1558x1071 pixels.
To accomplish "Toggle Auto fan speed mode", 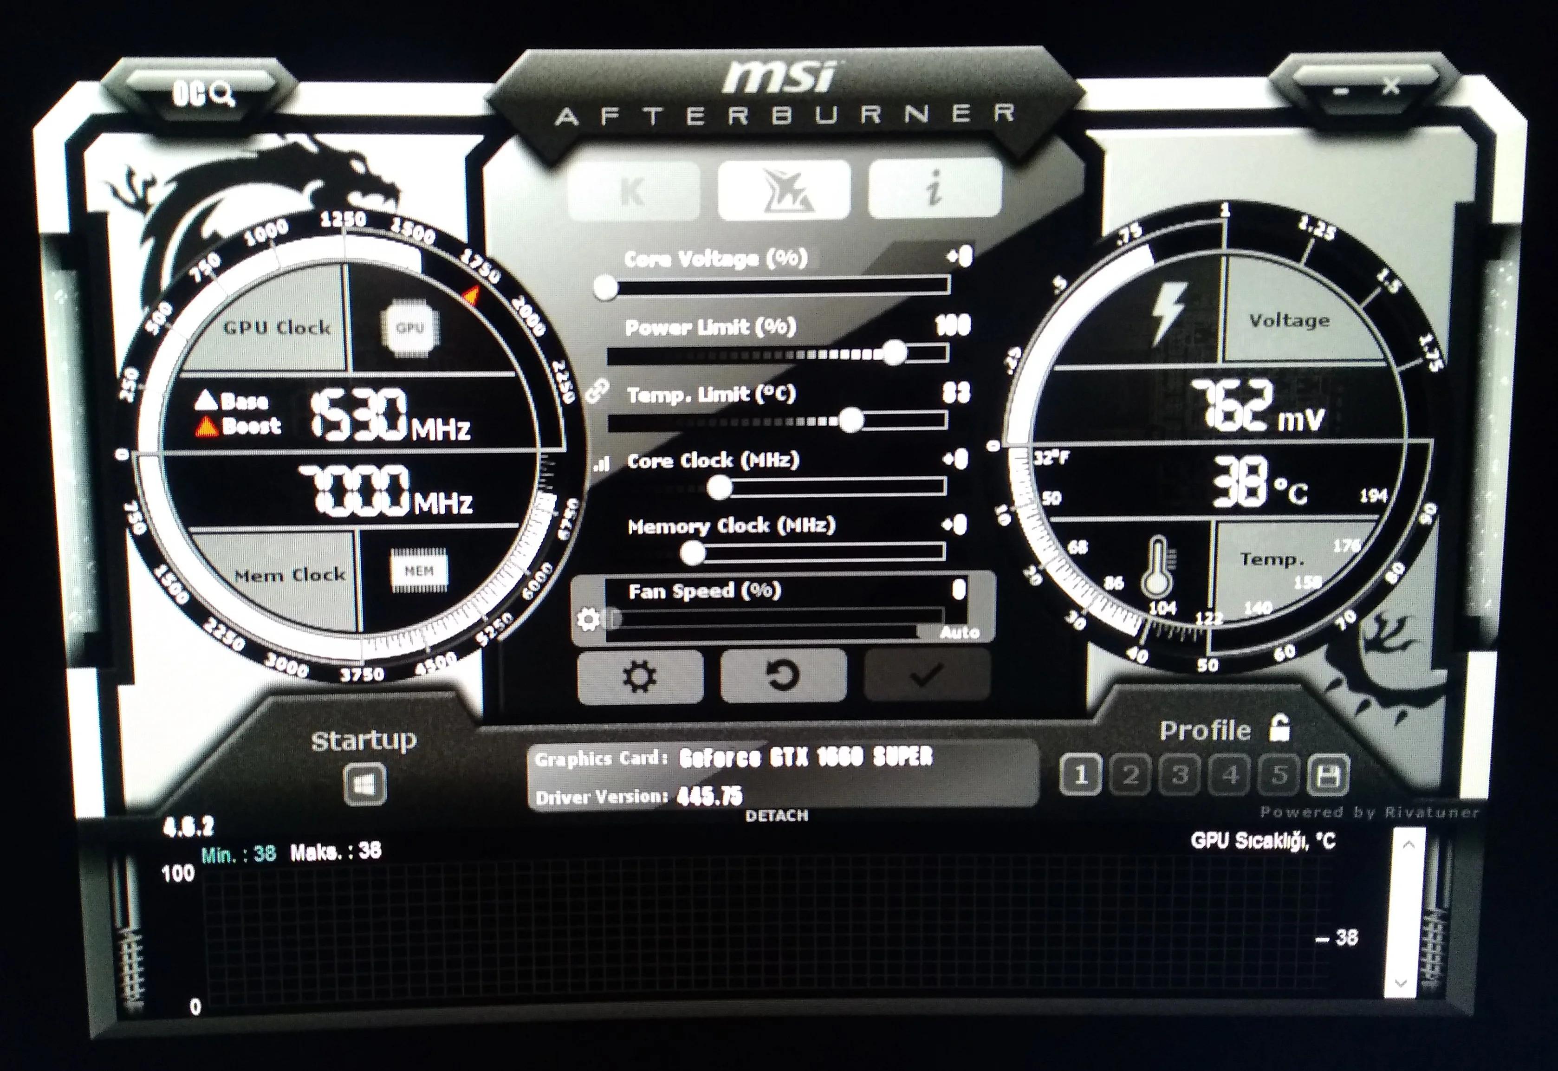I will pos(959,632).
